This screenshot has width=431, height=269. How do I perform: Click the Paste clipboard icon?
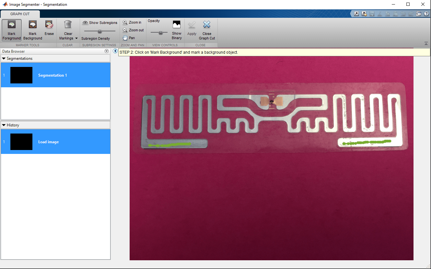(x=395, y=14)
